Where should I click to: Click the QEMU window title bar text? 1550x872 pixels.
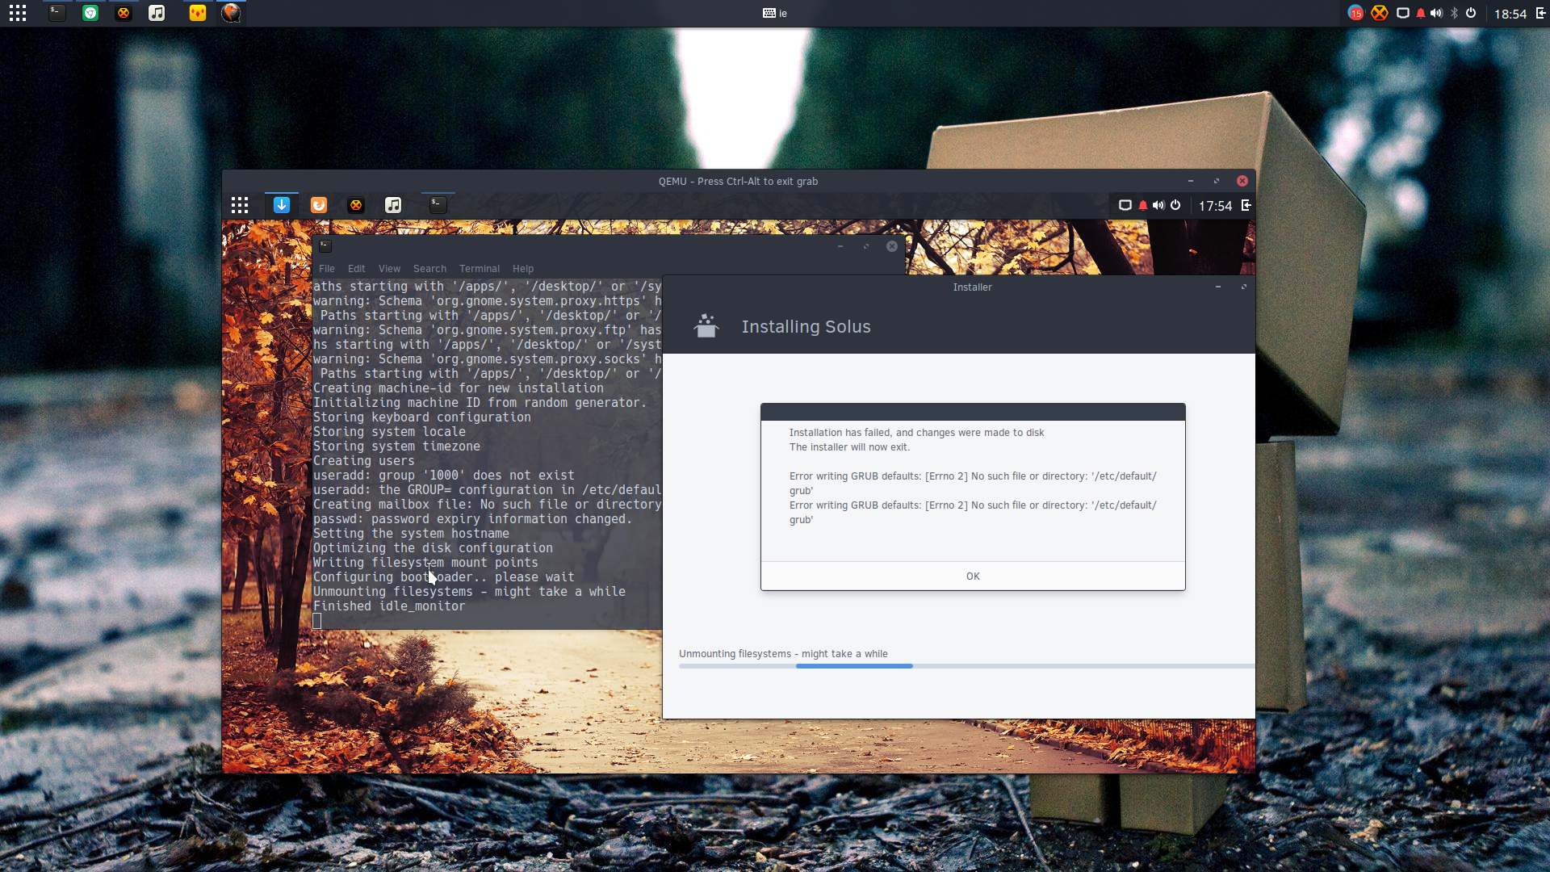(x=738, y=182)
